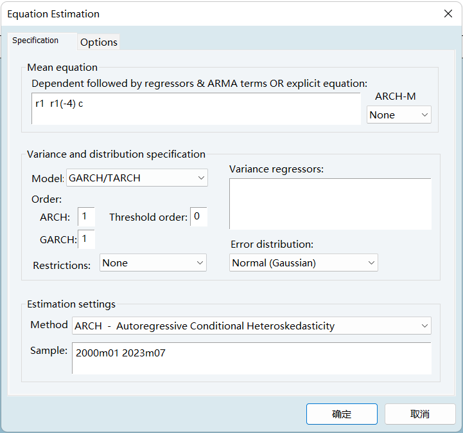This screenshot has height=433, width=463.
Task: Open the Restrictions dropdown
Action: pos(153,263)
